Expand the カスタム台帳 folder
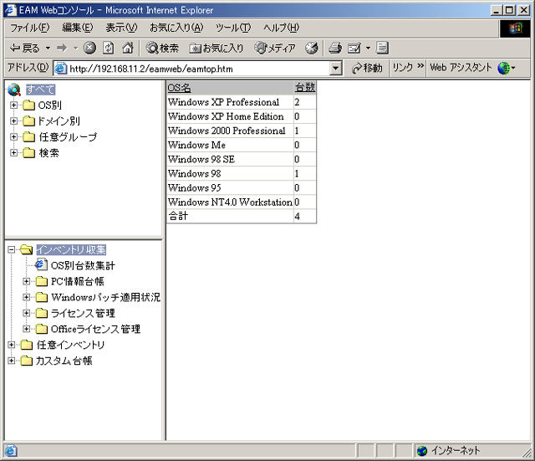Image resolution: width=535 pixels, height=461 pixels. pyautogui.click(x=11, y=361)
